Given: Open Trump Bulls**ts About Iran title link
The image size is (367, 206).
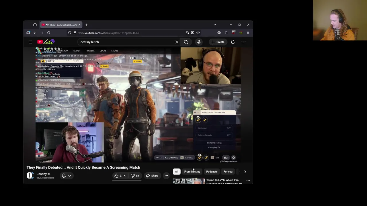Looking at the screenshot, I should click(224, 182).
